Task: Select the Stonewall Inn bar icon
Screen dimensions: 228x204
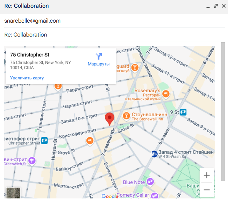Action: click(x=127, y=116)
